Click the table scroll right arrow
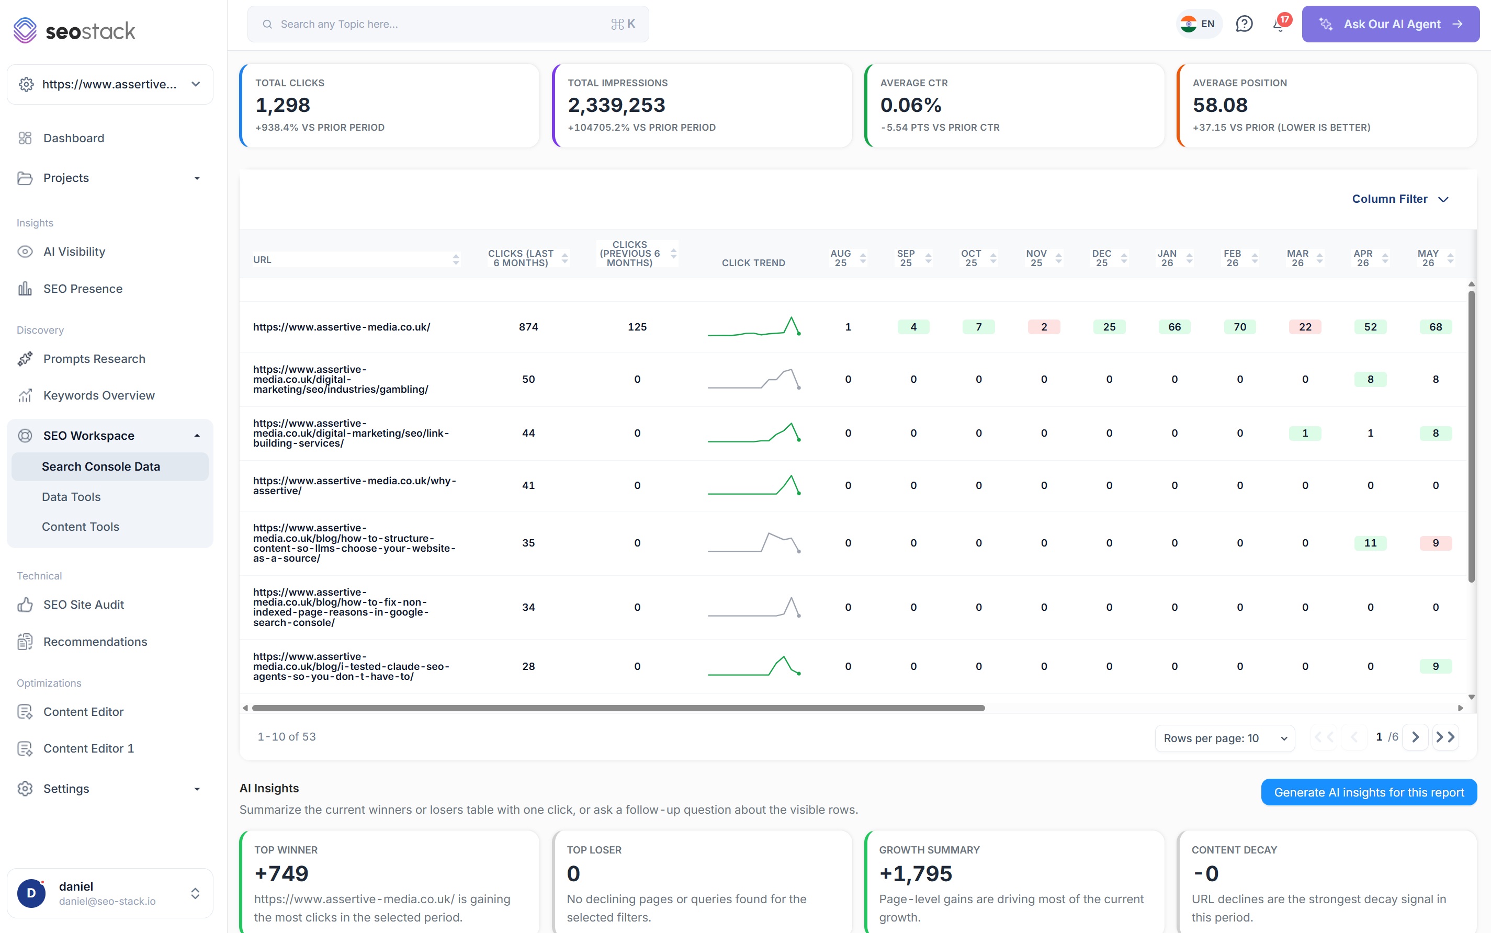Viewport: 1491px width, 933px height. [x=1461, y=708]
